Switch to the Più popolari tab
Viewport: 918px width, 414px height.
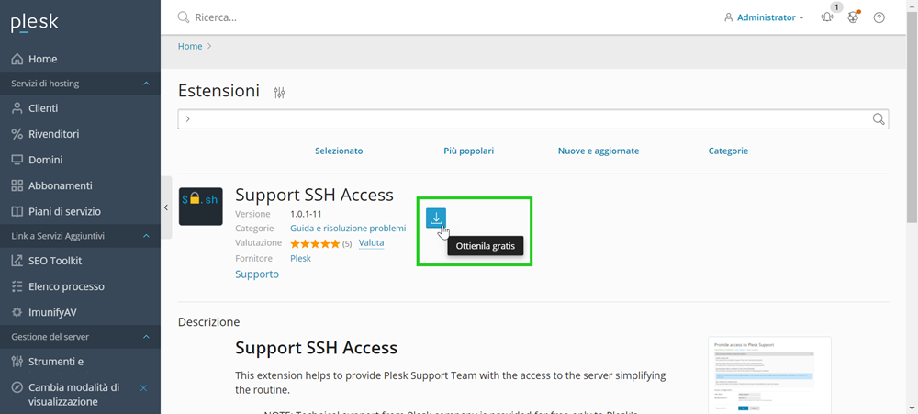click(469, 151)
